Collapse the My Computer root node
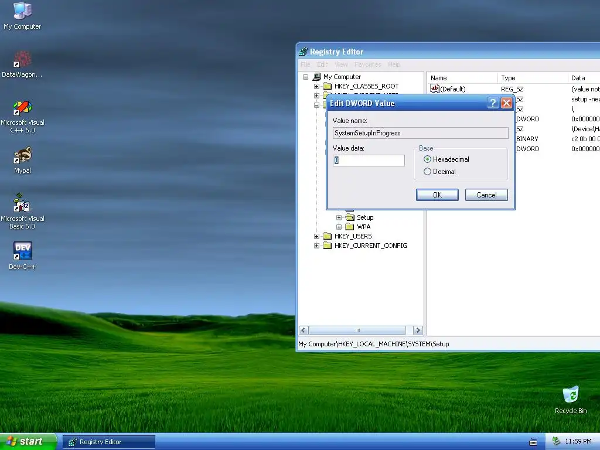The width and height of the screenshot is (600, 450). click(x=305, y=77)
